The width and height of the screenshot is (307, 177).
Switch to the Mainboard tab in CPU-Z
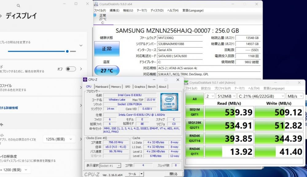click(x=102, y=87)
